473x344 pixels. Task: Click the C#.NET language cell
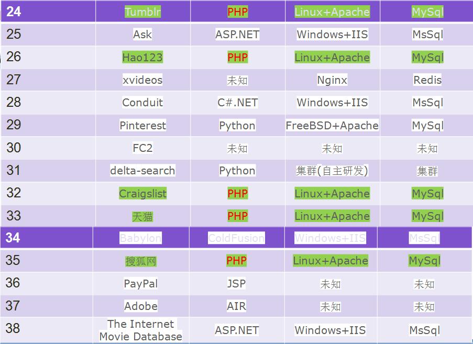[237, 103]
